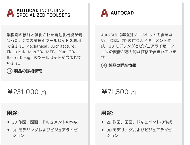This screenshot has width=190, height=145.
Task: Click the ¥71,500 /年 price
Action: pos(119,92)
